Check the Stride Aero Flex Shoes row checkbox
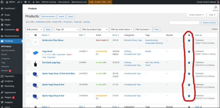Viewport: 220px width, 108px height. (x=28, y=41)
